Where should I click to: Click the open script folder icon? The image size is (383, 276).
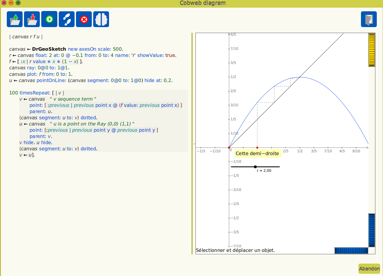15,19
